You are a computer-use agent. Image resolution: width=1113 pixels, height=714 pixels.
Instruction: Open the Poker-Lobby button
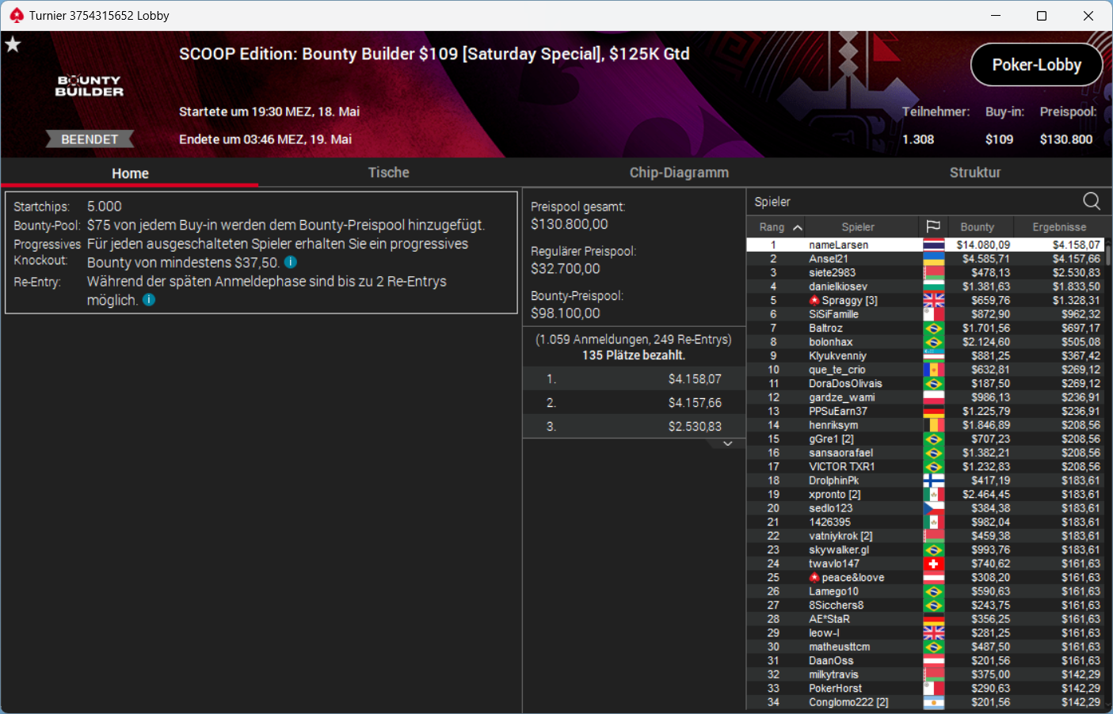click(1036, 65)
